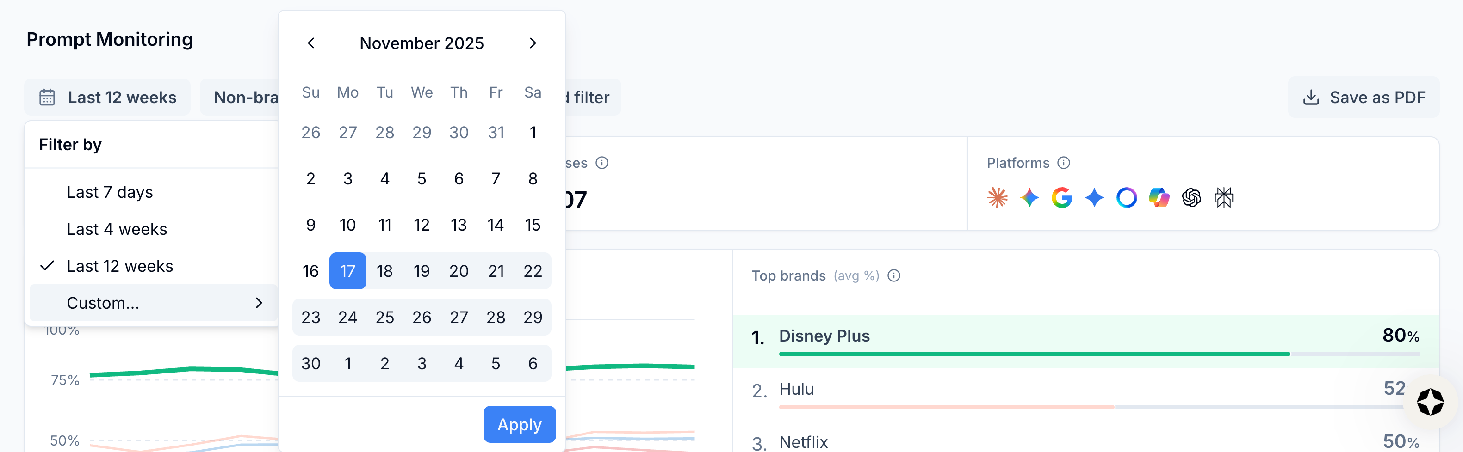Save the report as PDF
The height and width of the screenshot is (452, 1463).
coord(1363,97)
